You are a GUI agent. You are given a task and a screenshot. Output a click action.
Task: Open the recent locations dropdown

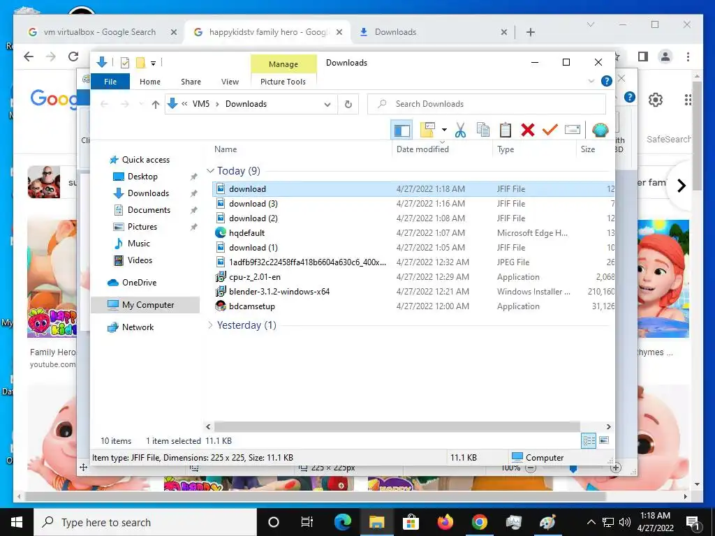[141, 105]
